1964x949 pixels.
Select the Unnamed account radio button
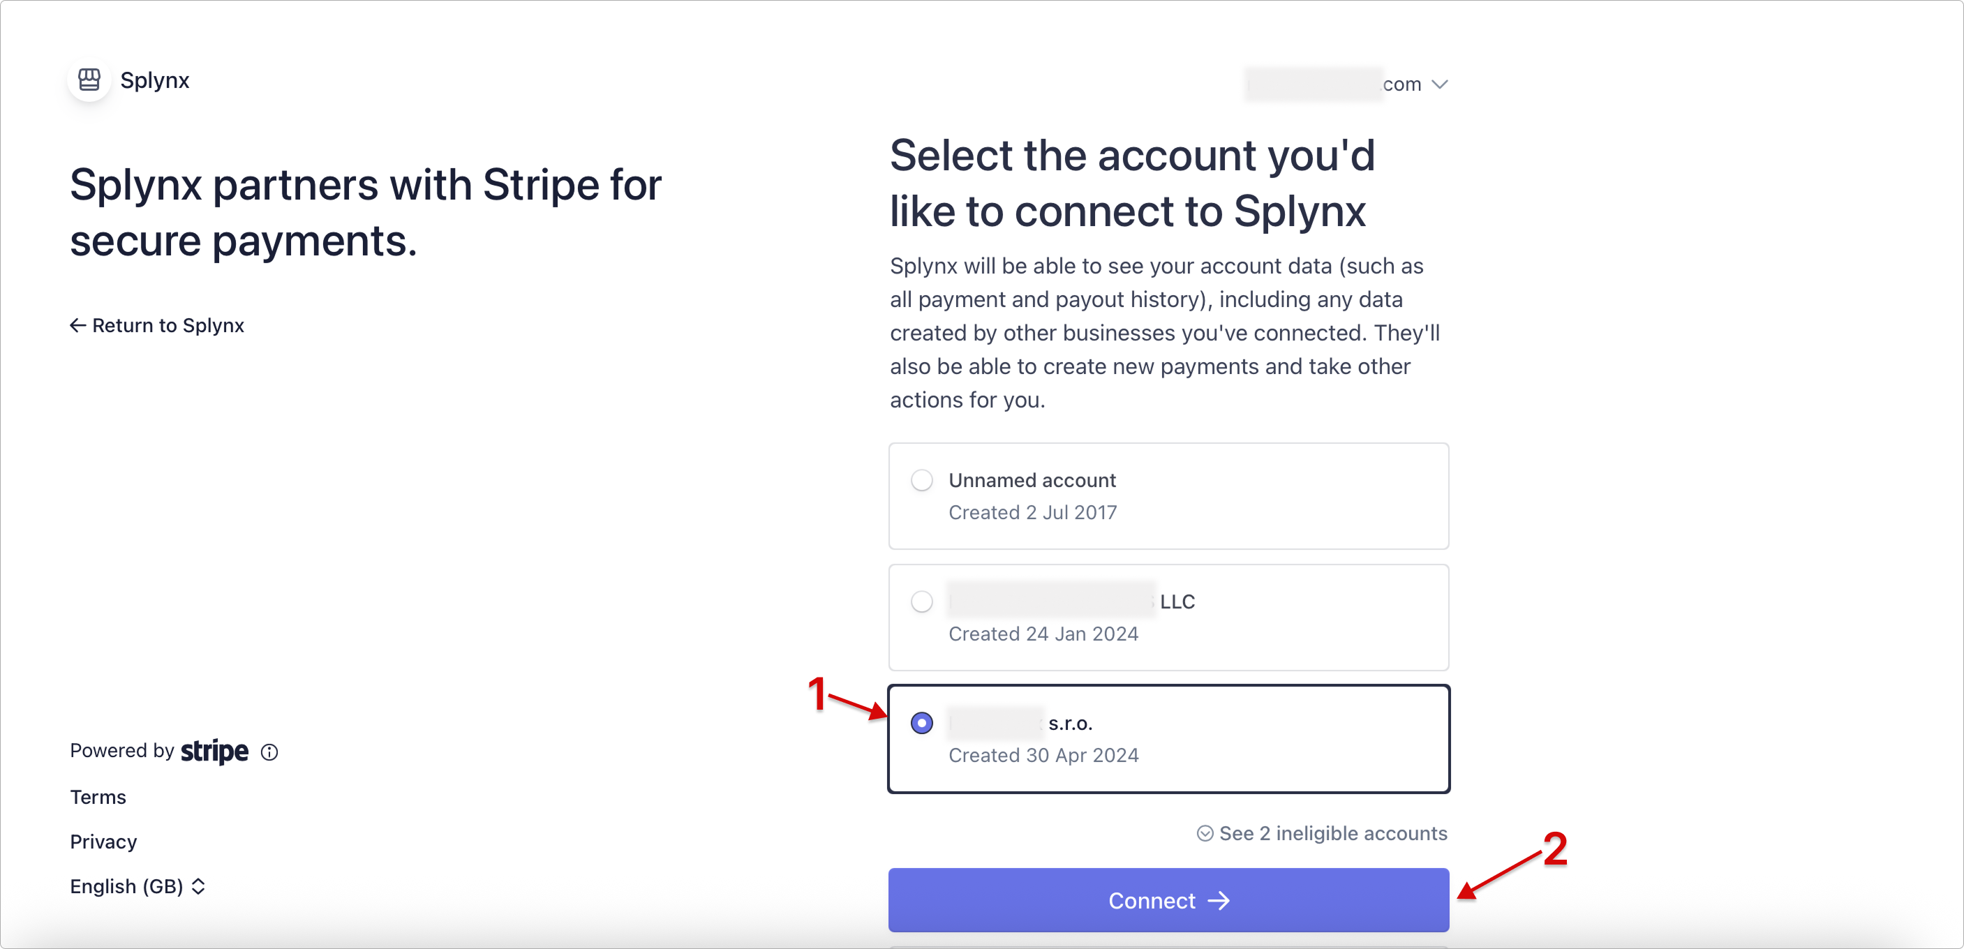921,480
